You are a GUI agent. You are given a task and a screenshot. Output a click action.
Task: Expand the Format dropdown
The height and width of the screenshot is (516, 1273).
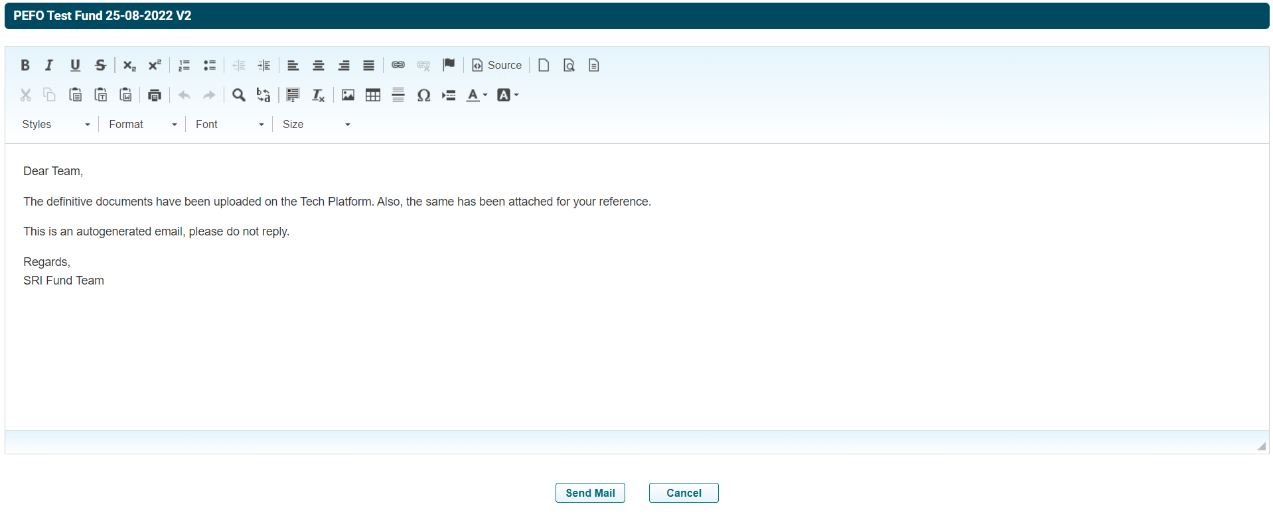(x=143, y=124)
